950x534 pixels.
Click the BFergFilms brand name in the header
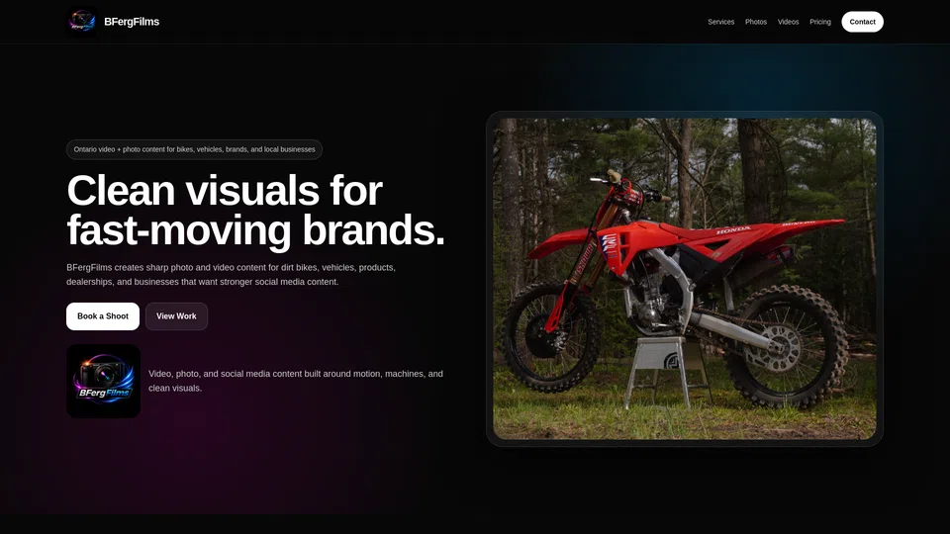[x=132, y=22]
